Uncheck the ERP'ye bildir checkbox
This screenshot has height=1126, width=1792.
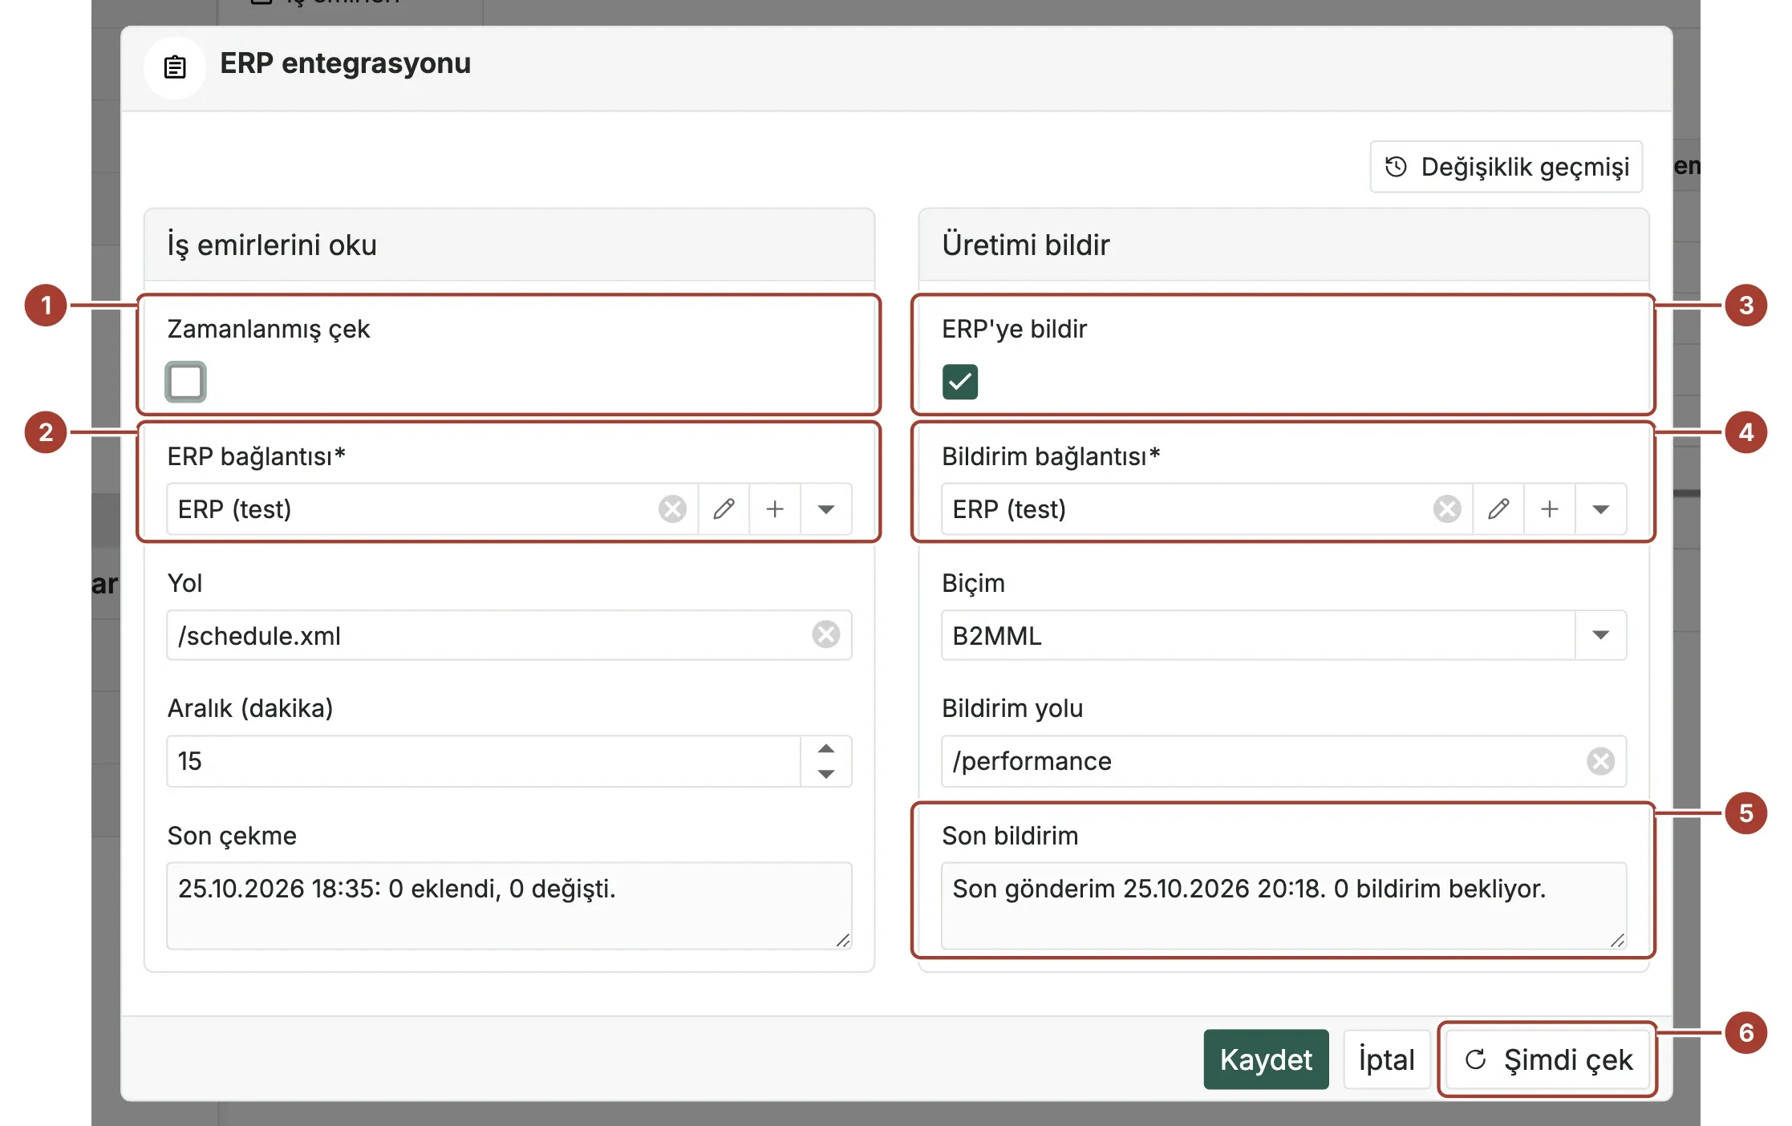point(959,382)
